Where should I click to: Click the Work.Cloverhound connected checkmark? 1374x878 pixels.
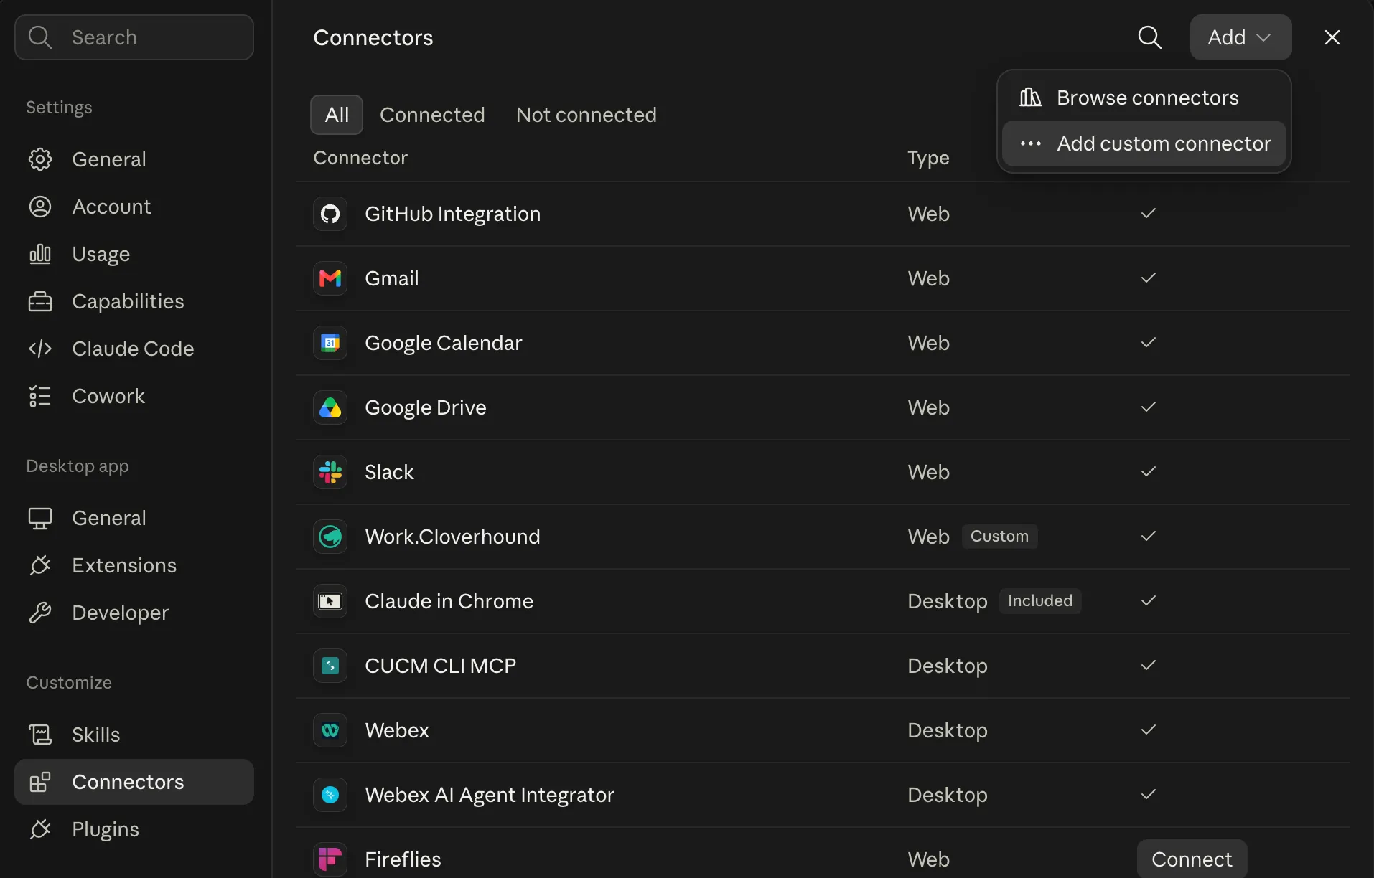pyautogui.click(x=1149, y=536)
